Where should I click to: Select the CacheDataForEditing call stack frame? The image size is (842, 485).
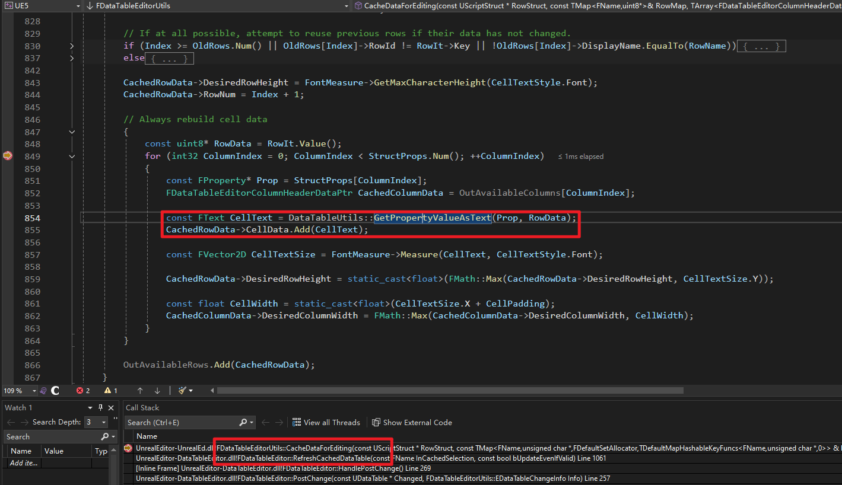482,448
